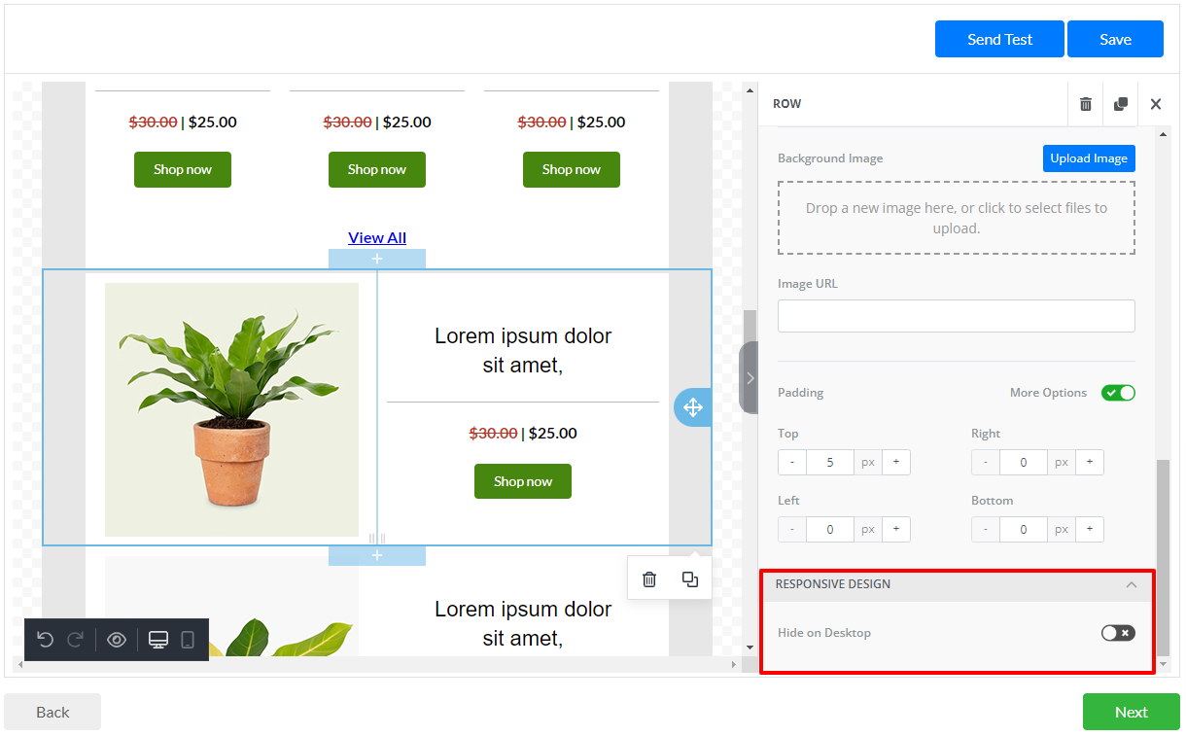Image resolution: width=1186 pixels, height=736 pixels.
Task: Duplicate row using copy icon in panel header
Action: (1121, 104)
